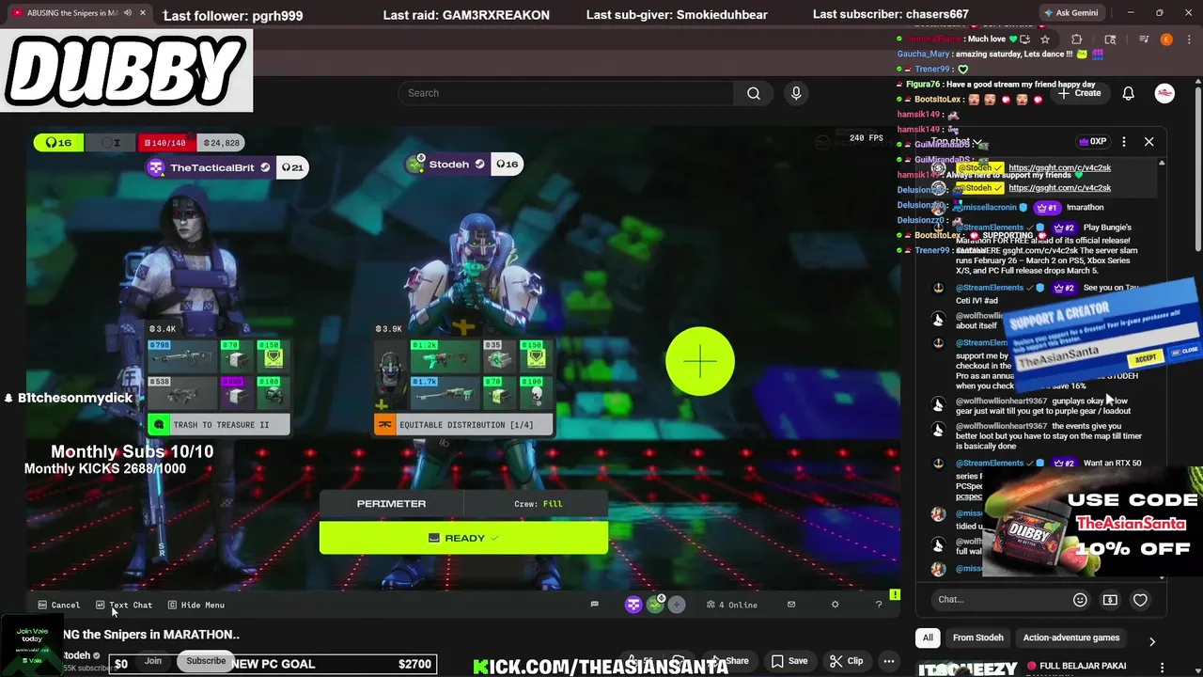Click the Create button
The image size is (1203, 677).
1079,93
